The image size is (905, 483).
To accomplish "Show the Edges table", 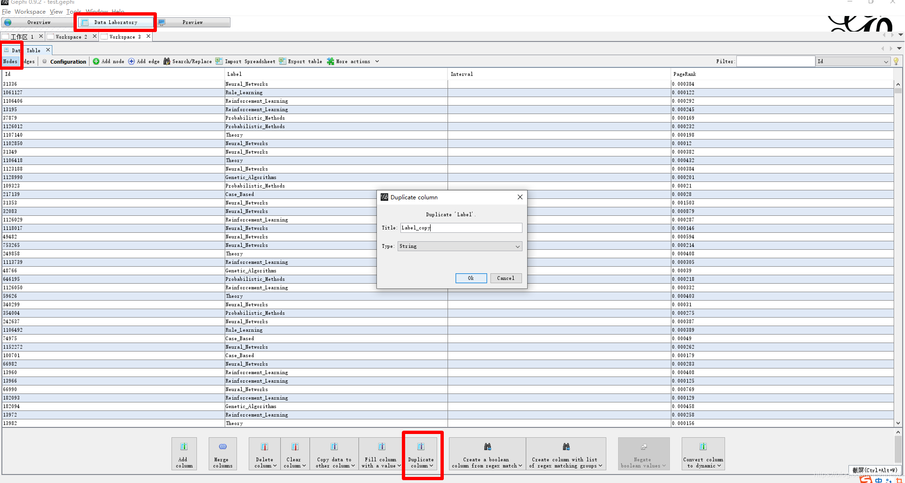I will pyautogui.click(x=29, y=61).
